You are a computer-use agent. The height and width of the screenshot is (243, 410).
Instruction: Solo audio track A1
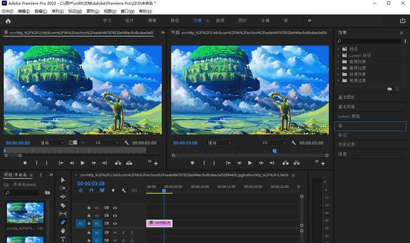pos(124,233)
